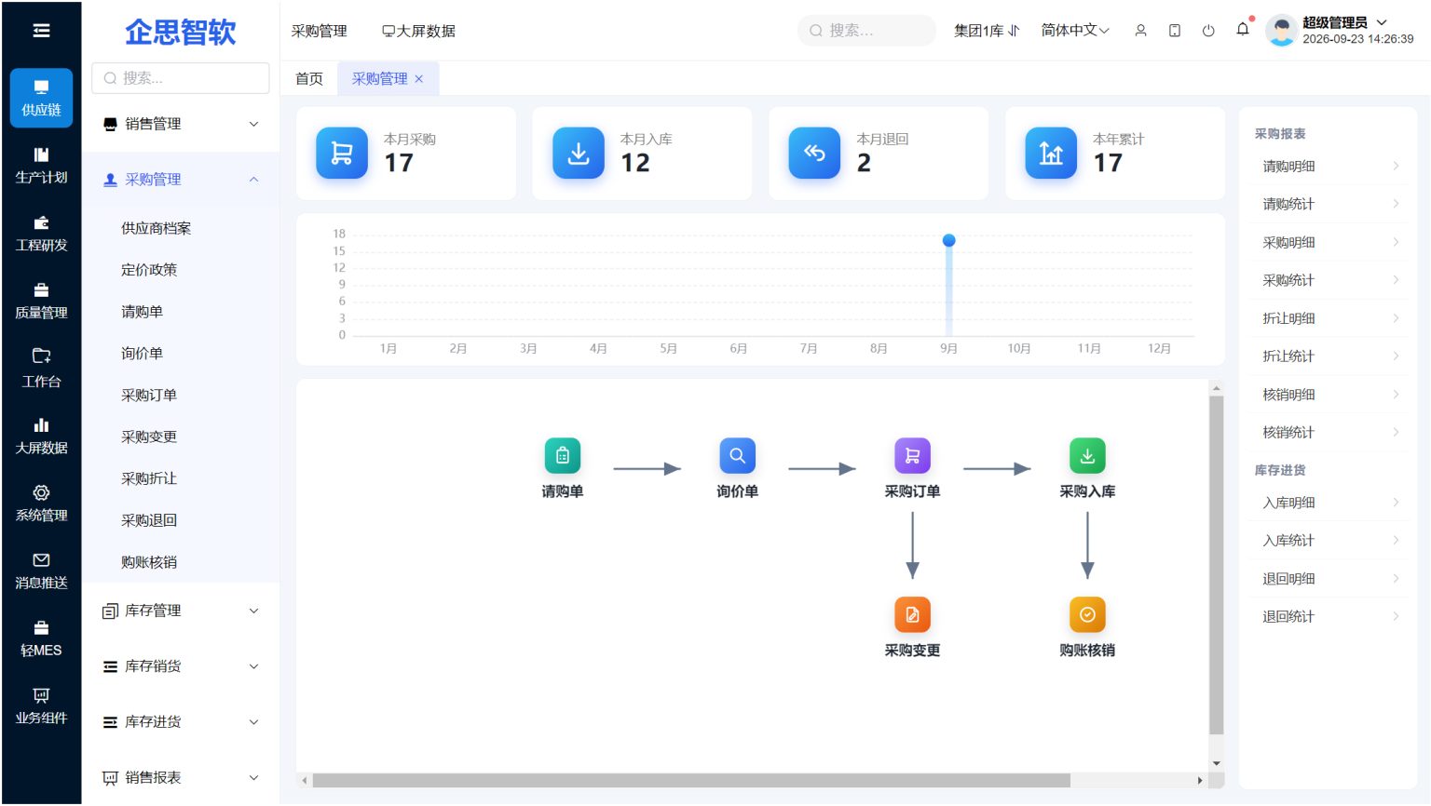
Task: Expand the 库存进货 menu group
Action: pos(181,722)
